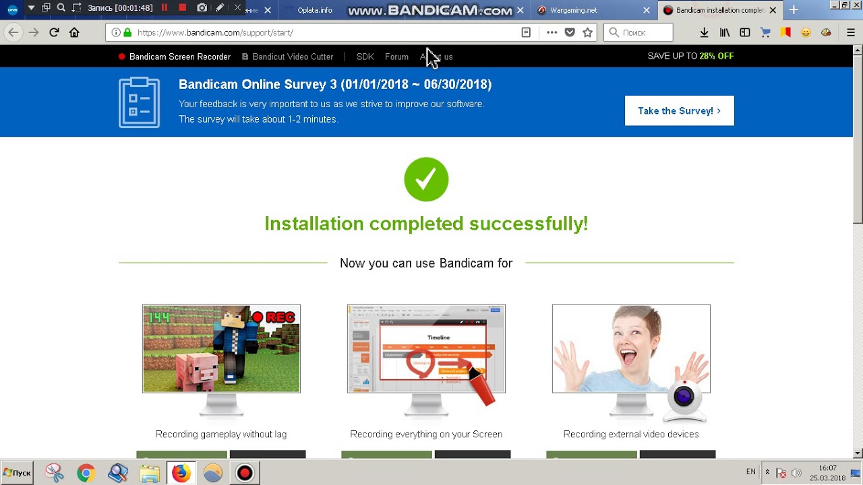Screen dimensions: 863x485
Task: Click the Поиск search field
Action: [638, 32]
